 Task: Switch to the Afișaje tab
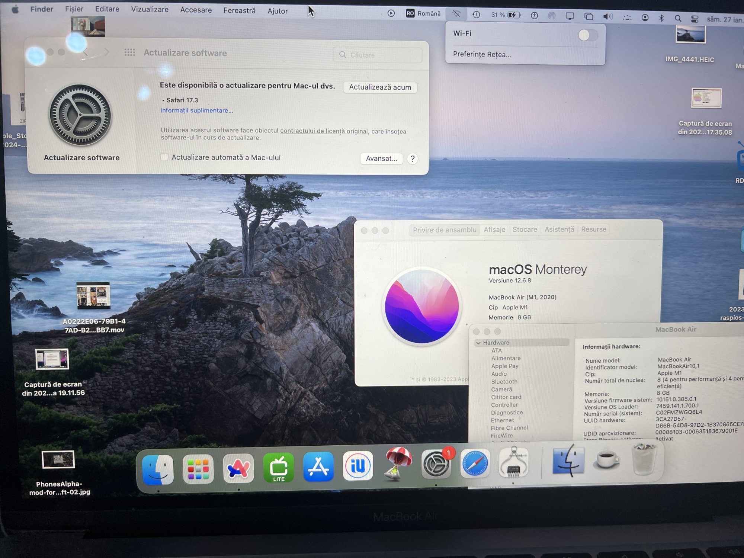pos(494,230)
